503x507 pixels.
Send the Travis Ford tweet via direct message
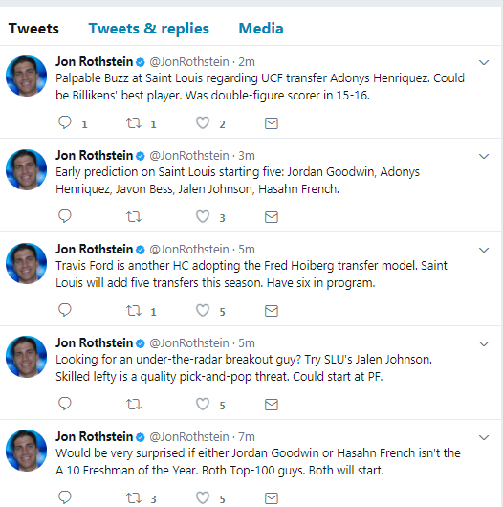coord(272,311)
